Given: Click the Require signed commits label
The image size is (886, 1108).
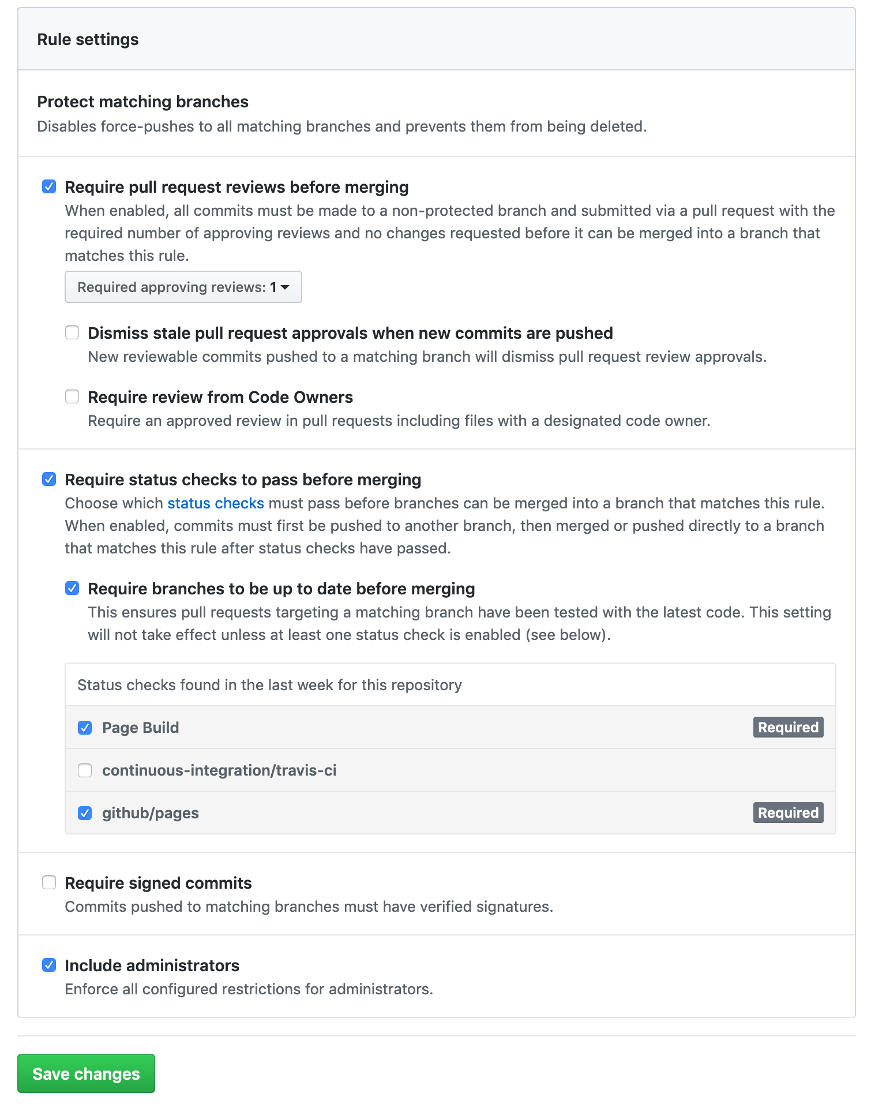Looking at the screenshot, I should pyautogui.click(x=158, y=883).
